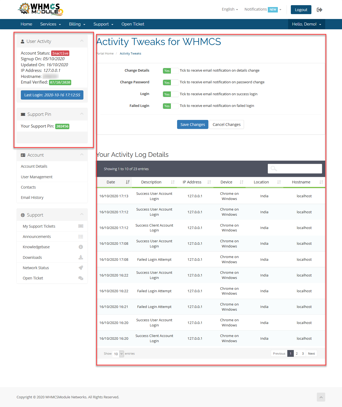Open User Management in sidebar
This screenshot has height=407, width=342.
pyautogui.click(x=37, y=177)
